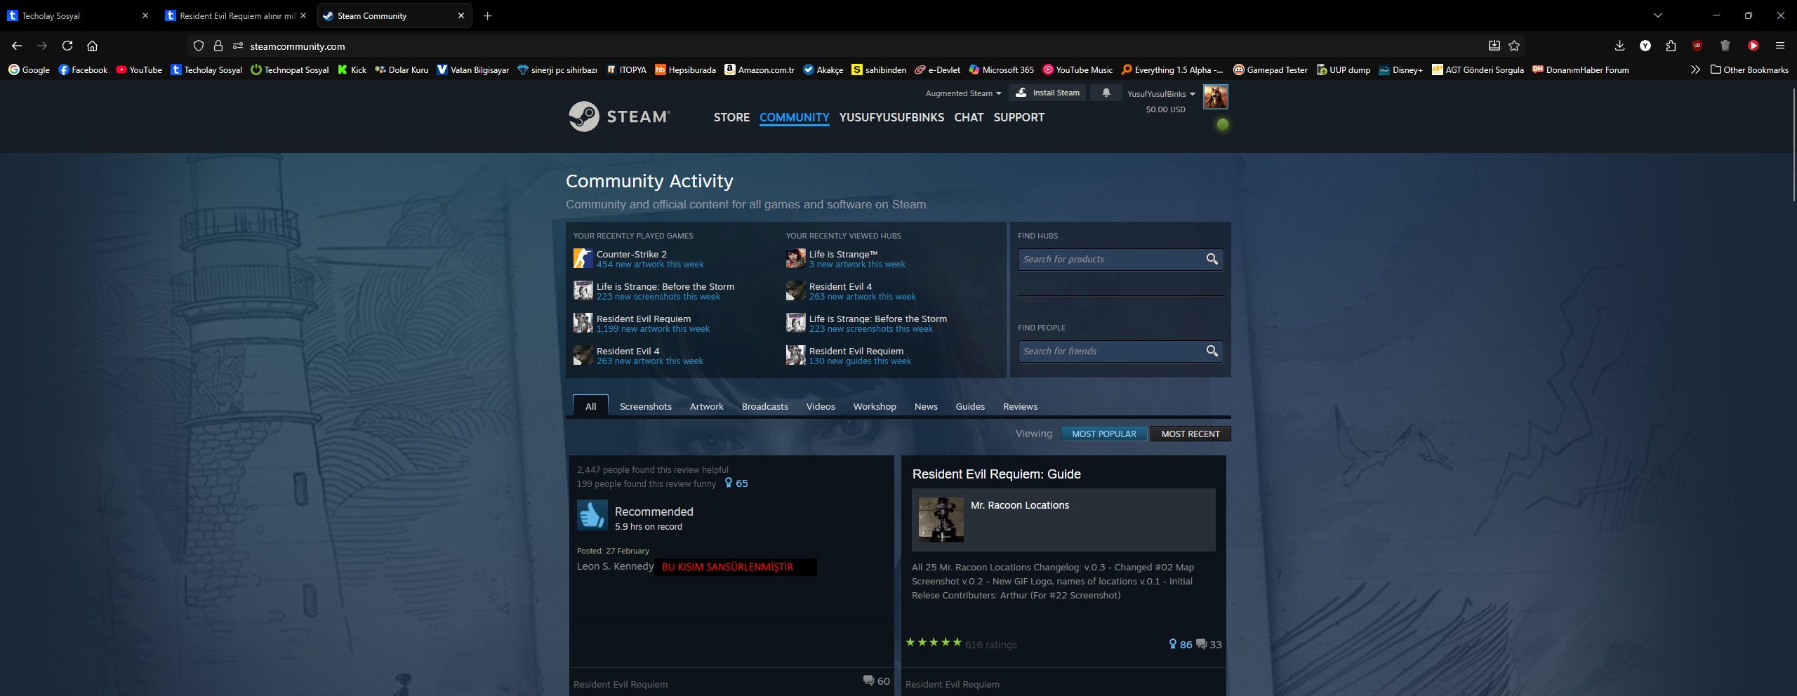Expand the YusufYusufBinks account dropdown
The image size is (1797, 696).
pos(1161,93)
